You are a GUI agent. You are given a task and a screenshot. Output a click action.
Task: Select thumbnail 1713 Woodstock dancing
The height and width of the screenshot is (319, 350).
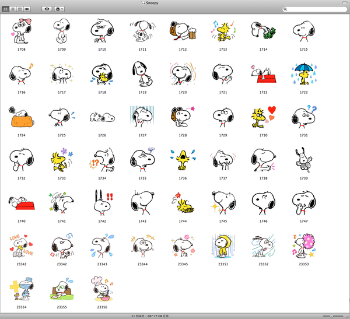[223, 31]
